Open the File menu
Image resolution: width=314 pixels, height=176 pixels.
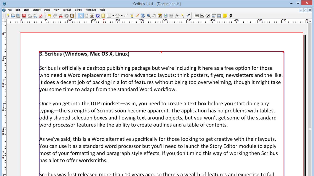tap(10, 10)
